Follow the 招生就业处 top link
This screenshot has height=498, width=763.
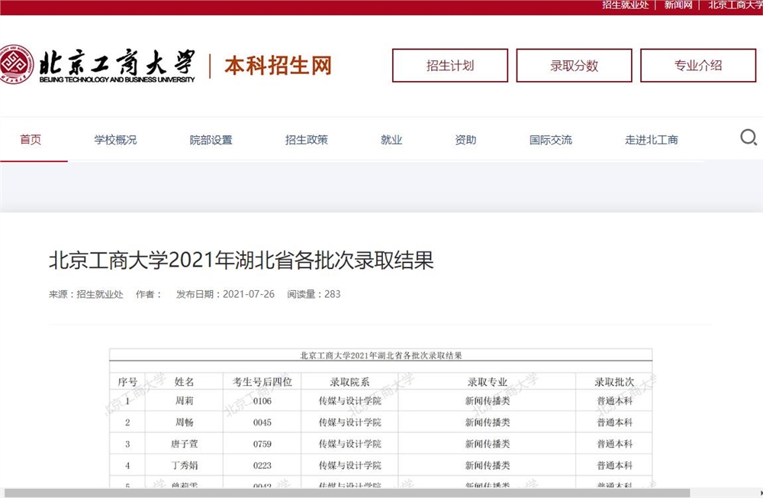[626, 5]
